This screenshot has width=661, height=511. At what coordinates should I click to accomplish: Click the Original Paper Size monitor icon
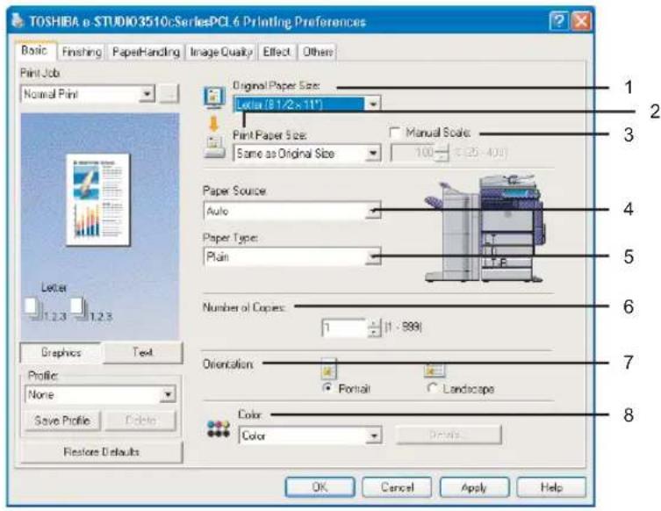pyautogui.click(x=214, y=97)
